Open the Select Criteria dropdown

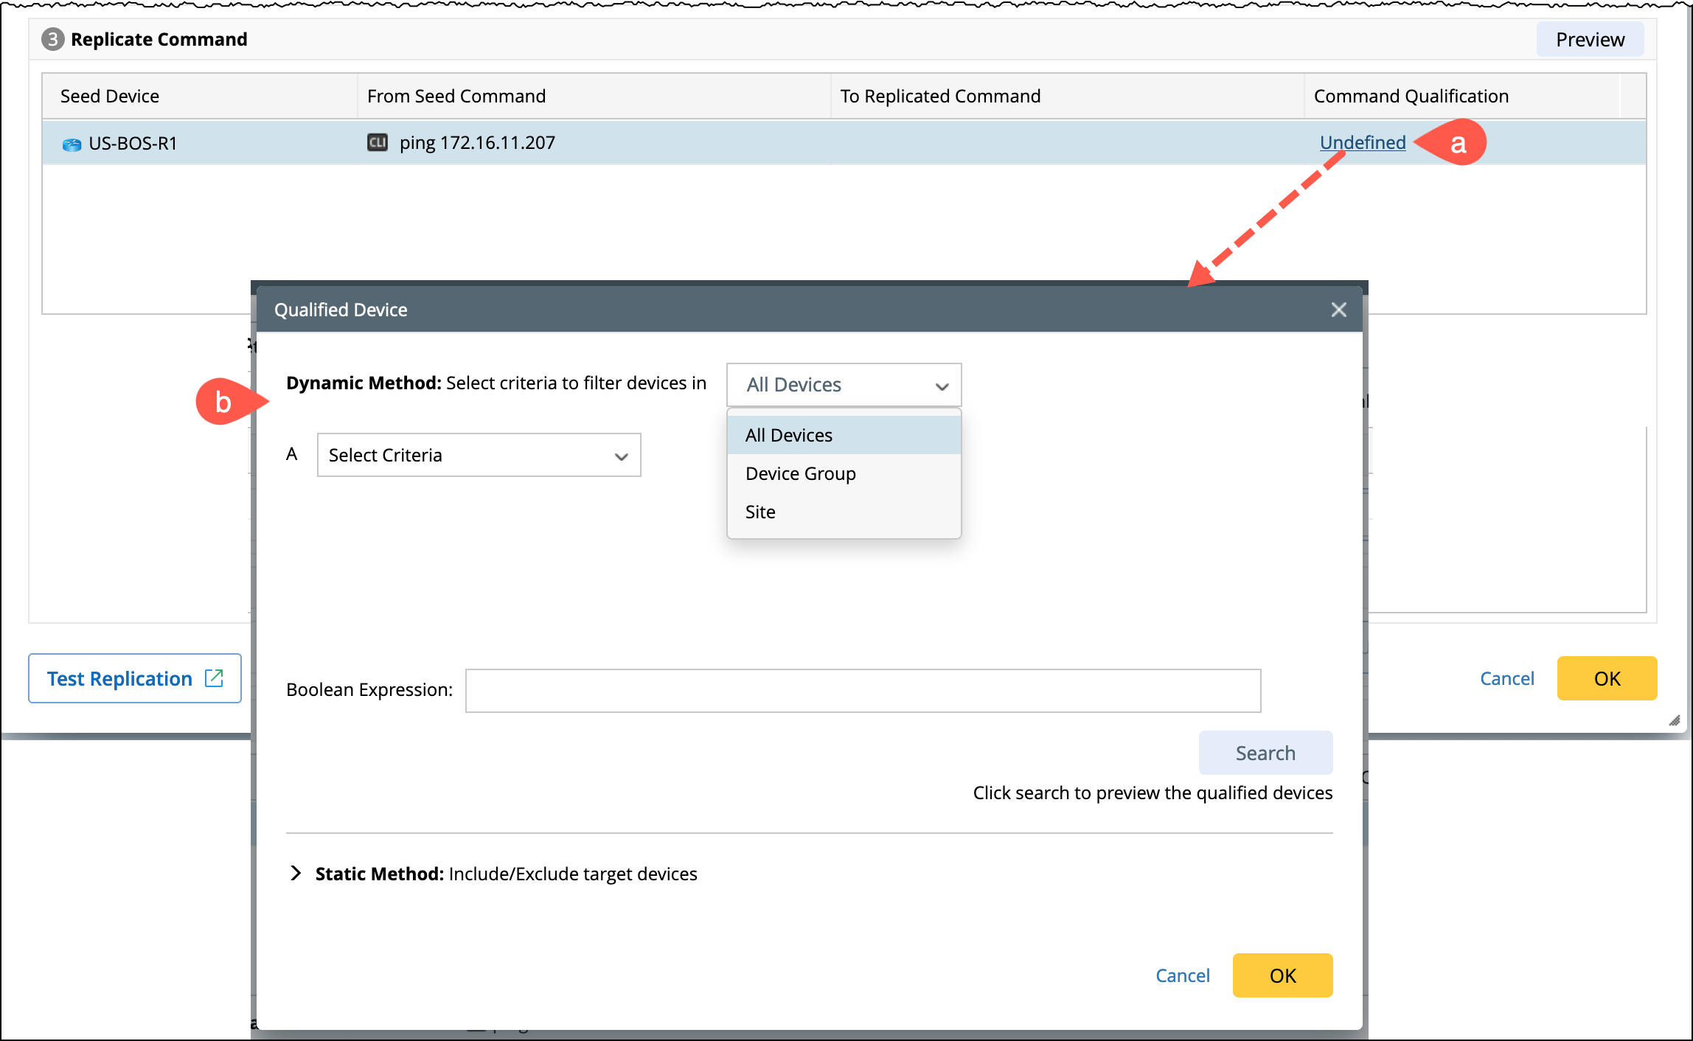click(479, 456)
